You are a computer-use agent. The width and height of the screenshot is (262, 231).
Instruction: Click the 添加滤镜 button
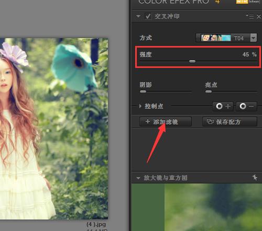166,122
